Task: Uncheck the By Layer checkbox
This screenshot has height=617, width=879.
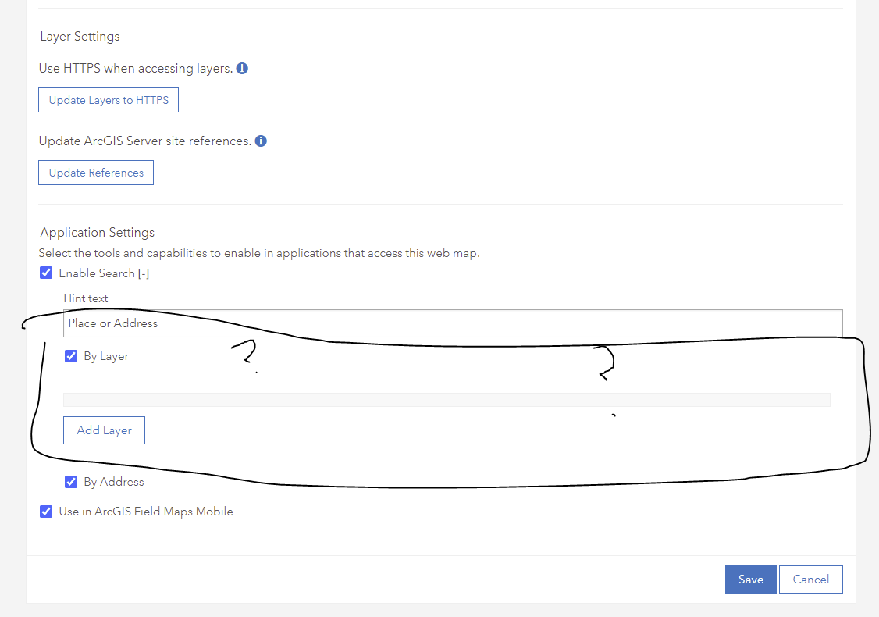Action: 71,356
